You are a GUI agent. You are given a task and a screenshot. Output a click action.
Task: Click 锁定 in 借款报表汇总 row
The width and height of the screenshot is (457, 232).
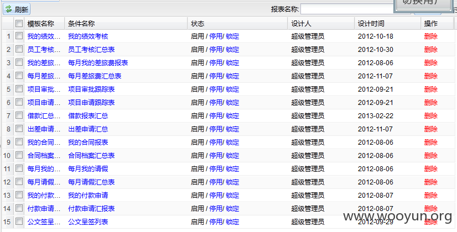[x=232, y=116]
